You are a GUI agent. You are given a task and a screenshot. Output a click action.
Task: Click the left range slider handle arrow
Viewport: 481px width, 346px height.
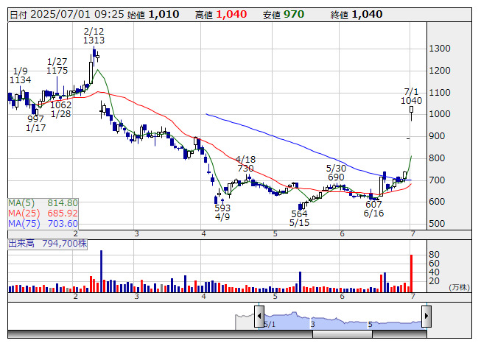tap(259, 317)
